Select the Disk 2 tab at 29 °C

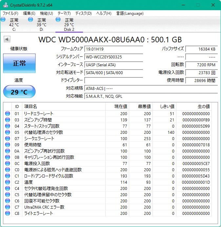tap(69, 25)
